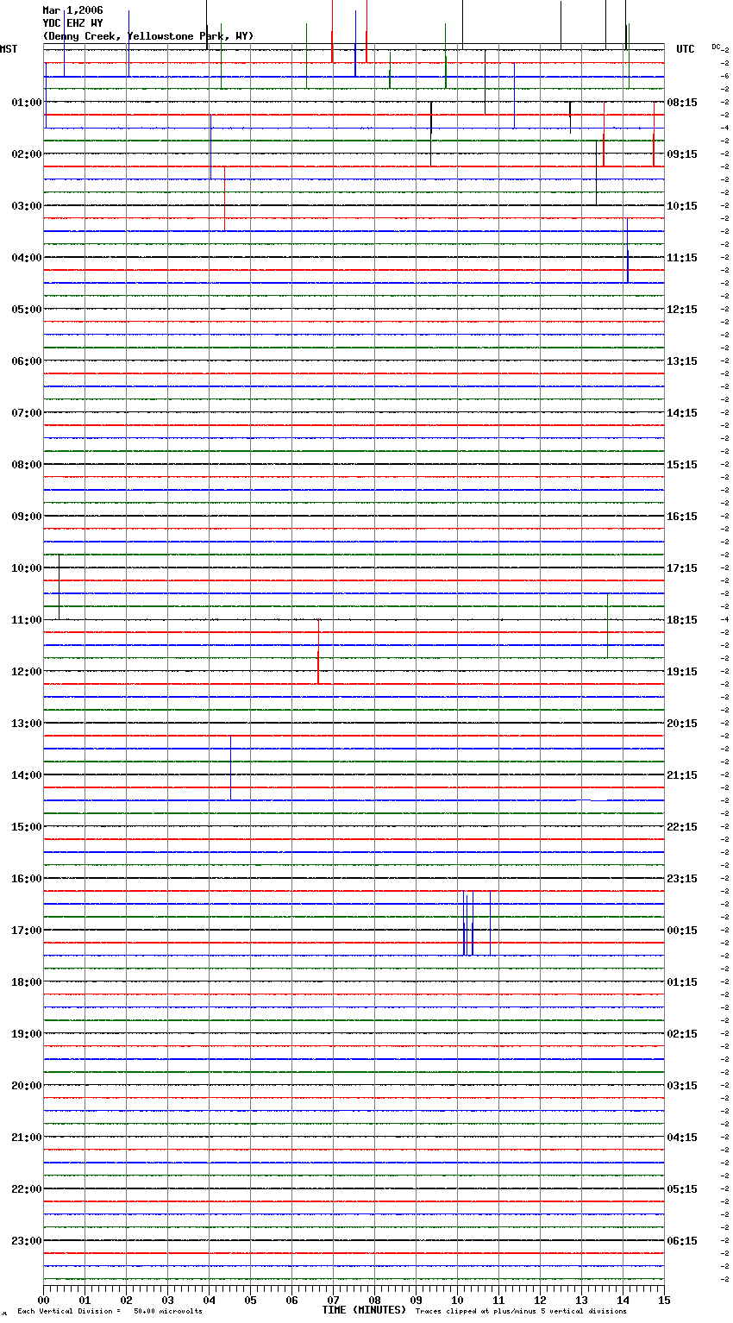Click the 04:15 UTC time label
Image resolution: width=733 pixels, height=1323 pixels.
pyautogui.click(x=682, y=1138)
